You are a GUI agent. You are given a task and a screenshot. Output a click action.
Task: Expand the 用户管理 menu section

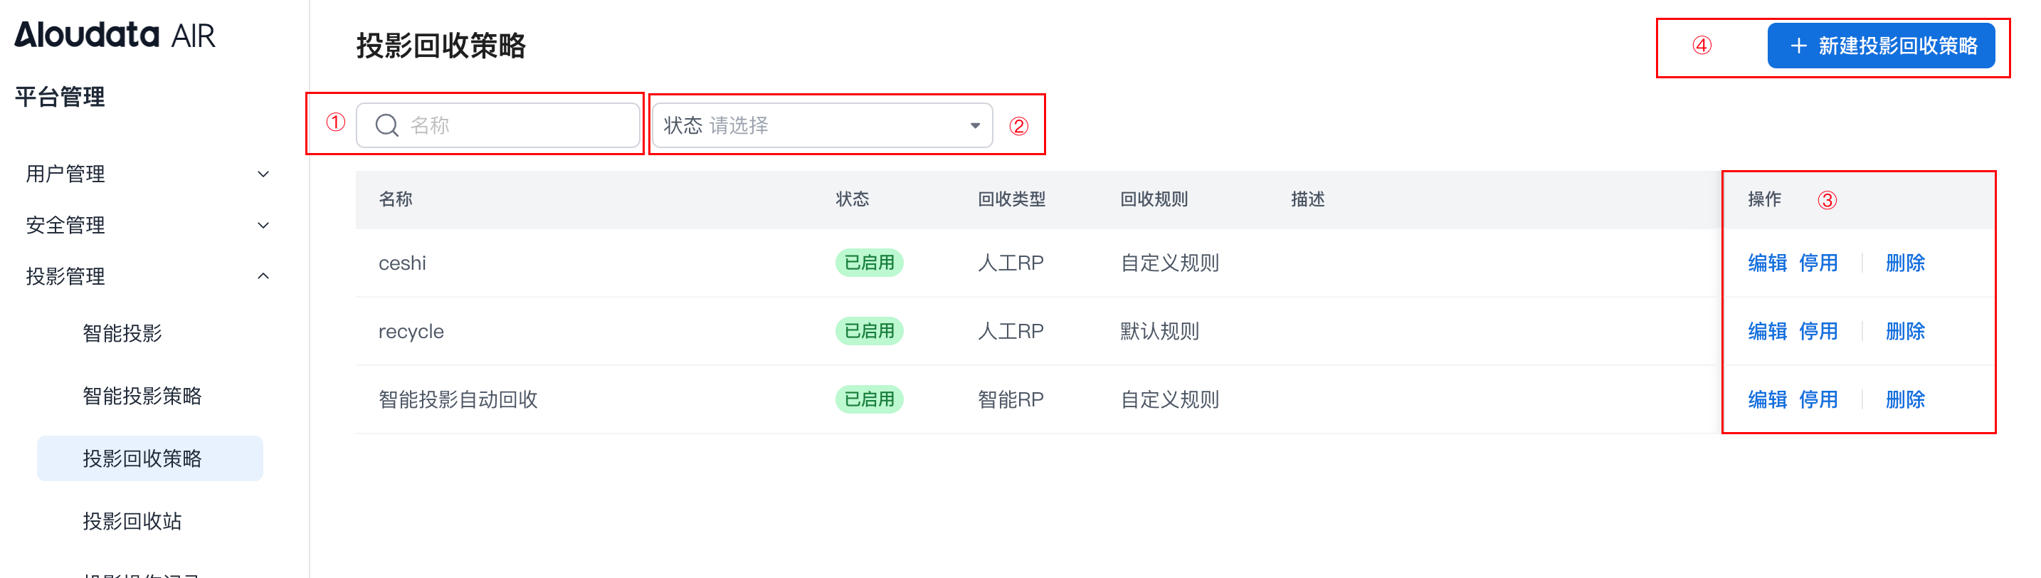tap(147, 174)
